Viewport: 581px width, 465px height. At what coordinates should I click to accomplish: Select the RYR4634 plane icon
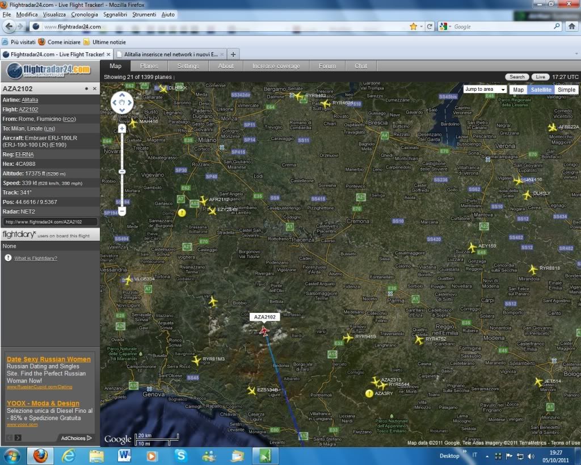(x=326, y=104)
